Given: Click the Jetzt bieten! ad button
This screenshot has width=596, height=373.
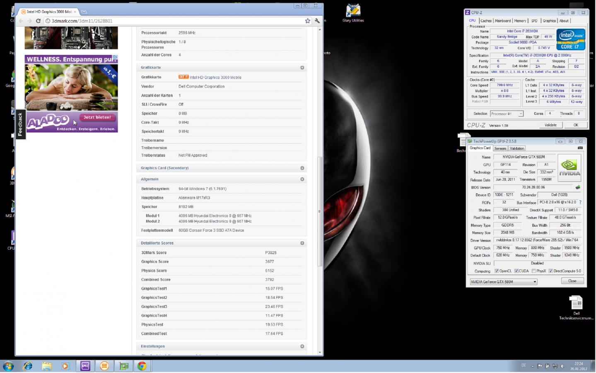Looking at the screenshot, I should 97,117.
